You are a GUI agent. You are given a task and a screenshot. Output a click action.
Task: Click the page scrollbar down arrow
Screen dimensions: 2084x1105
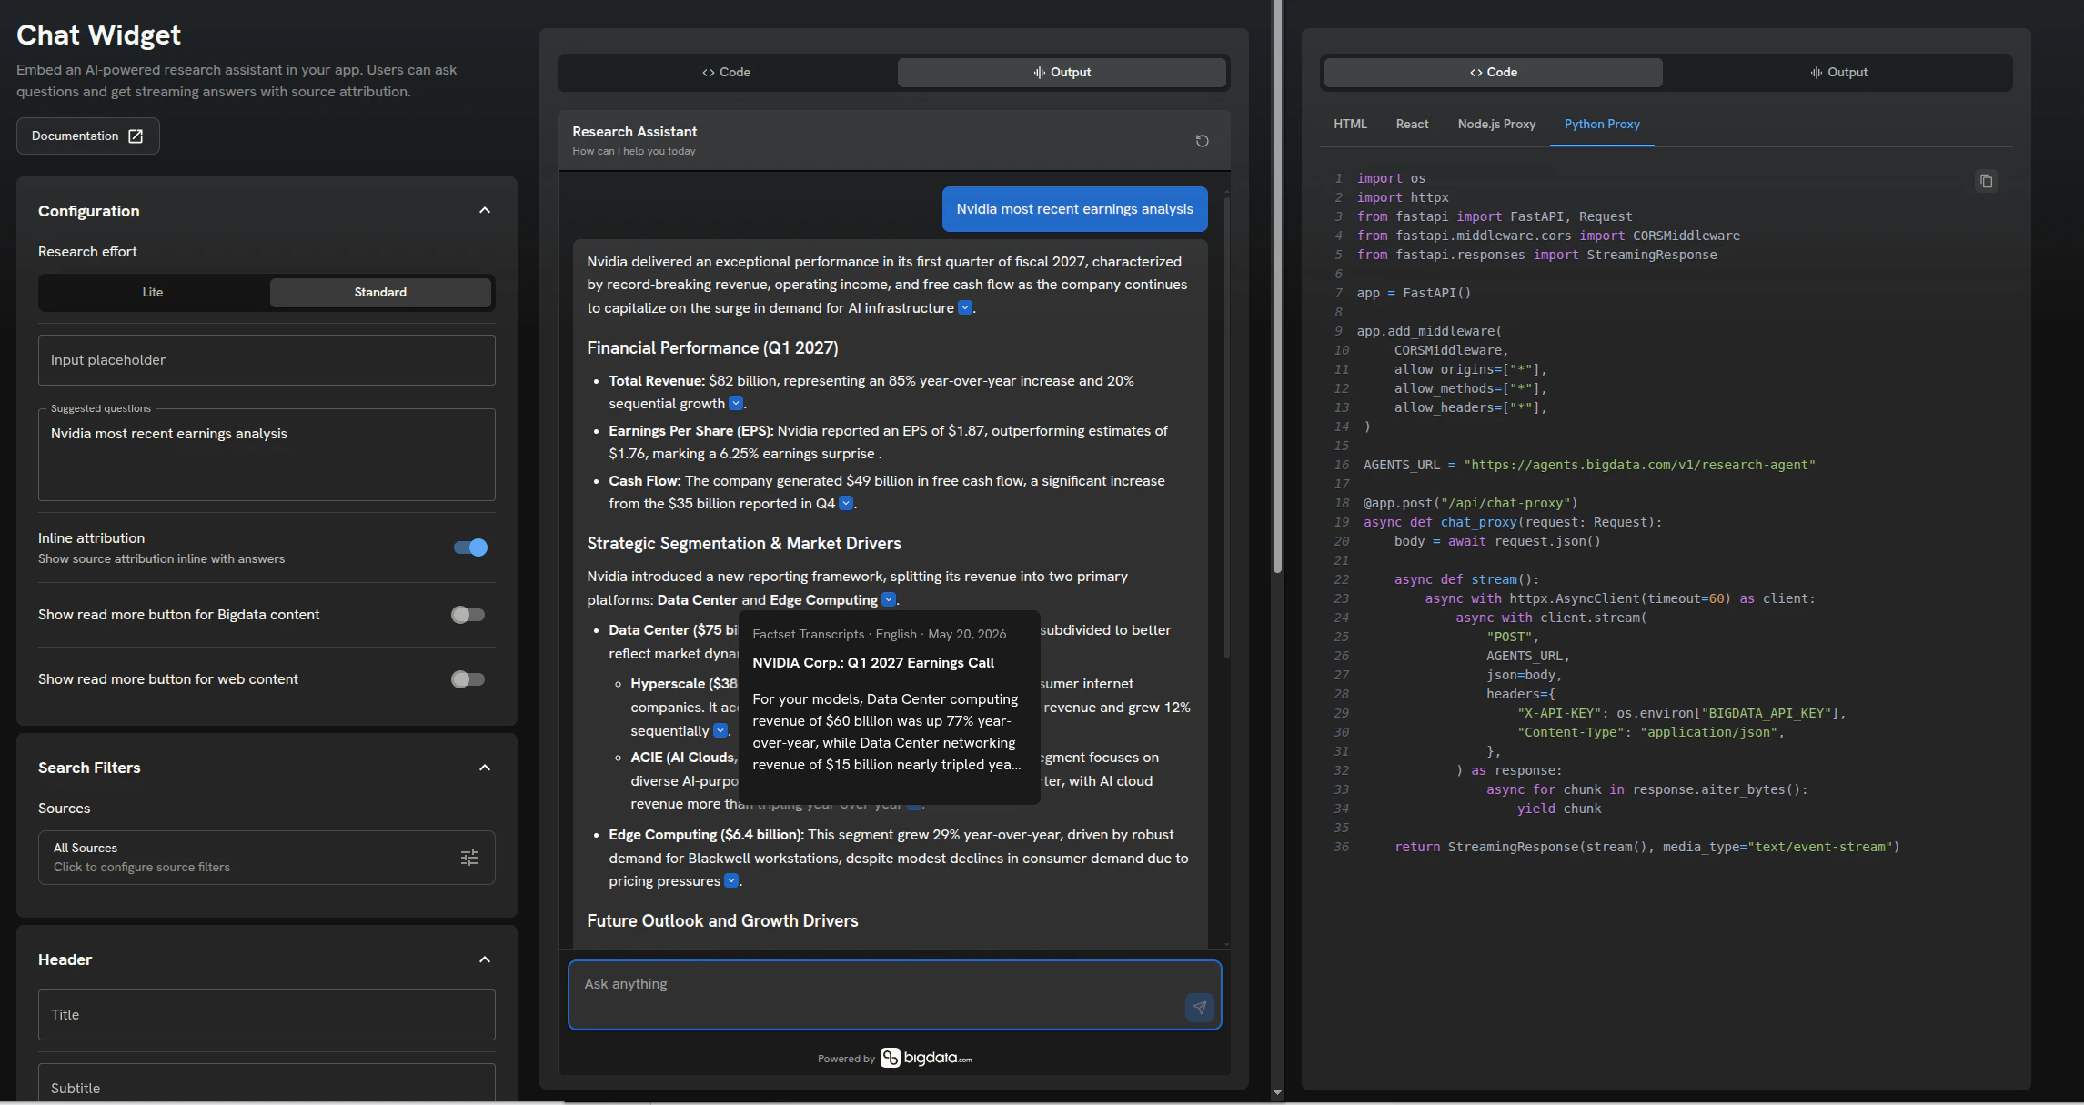tap(1277, 1092)
